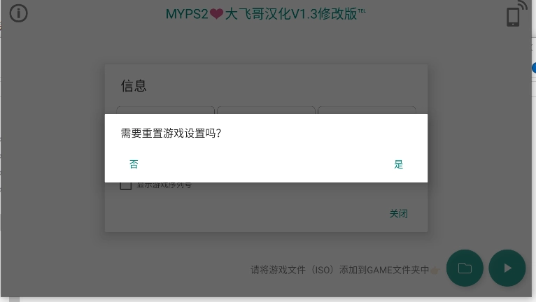Image resolution: width=536 pixels, height=302 pixels.
Task: Click the ISO GAME folder hint text
Action: click(x=340, y=270)
